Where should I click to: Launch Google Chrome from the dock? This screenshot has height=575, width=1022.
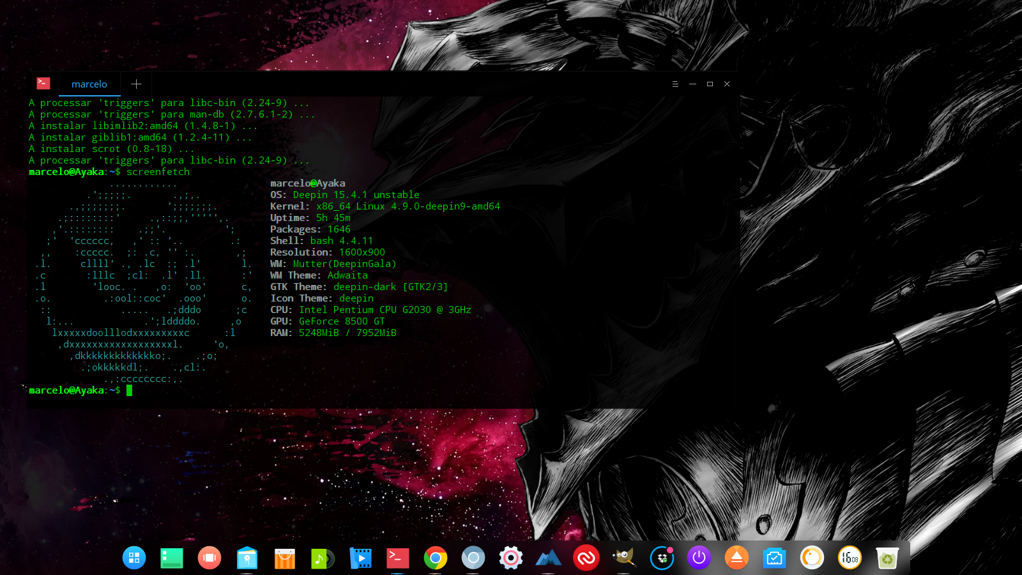436,558
